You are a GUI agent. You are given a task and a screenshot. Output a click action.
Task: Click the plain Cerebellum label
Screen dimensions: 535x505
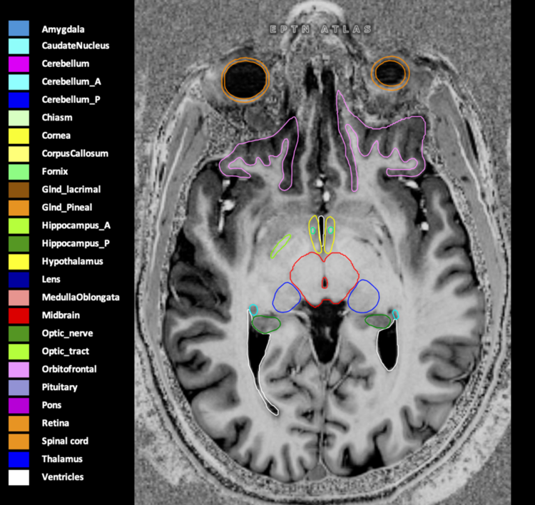point(66,63)
